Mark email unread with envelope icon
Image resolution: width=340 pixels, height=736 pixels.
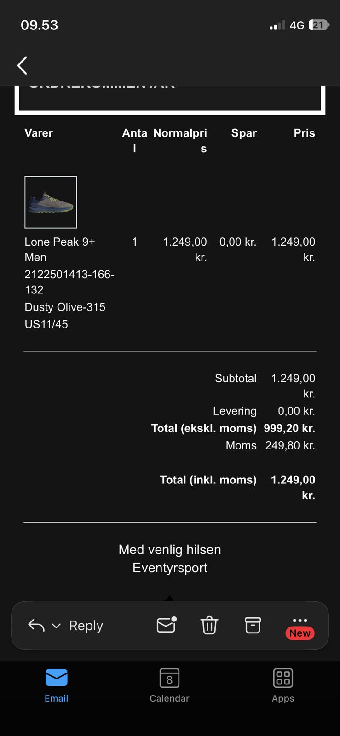(x=166, y=625)
